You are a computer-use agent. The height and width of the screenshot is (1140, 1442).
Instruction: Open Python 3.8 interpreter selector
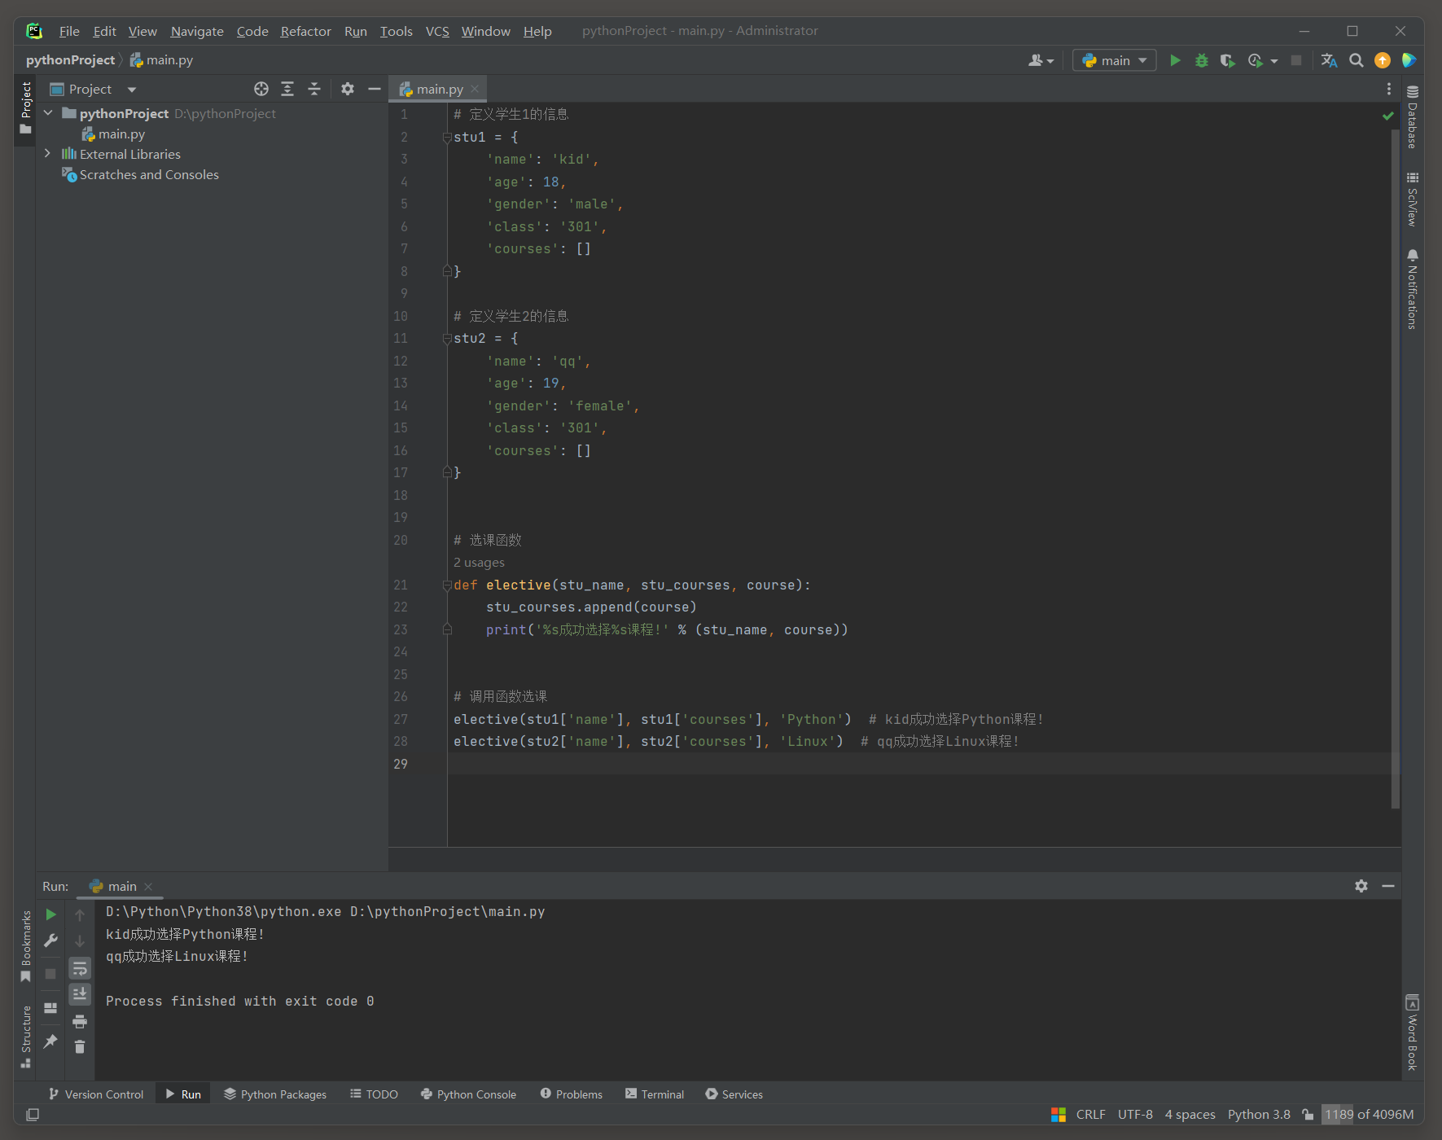pyautogui.click(x=1259, y=1114)
